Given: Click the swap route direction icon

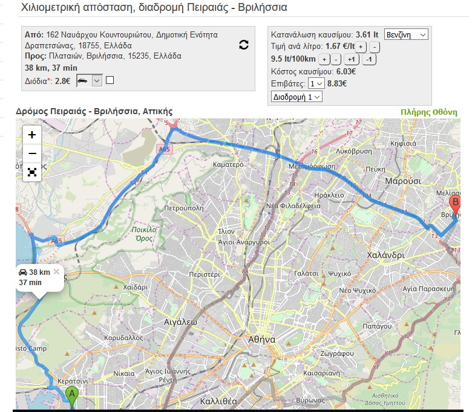Looking at the screenshot, I should click(243, 45).
